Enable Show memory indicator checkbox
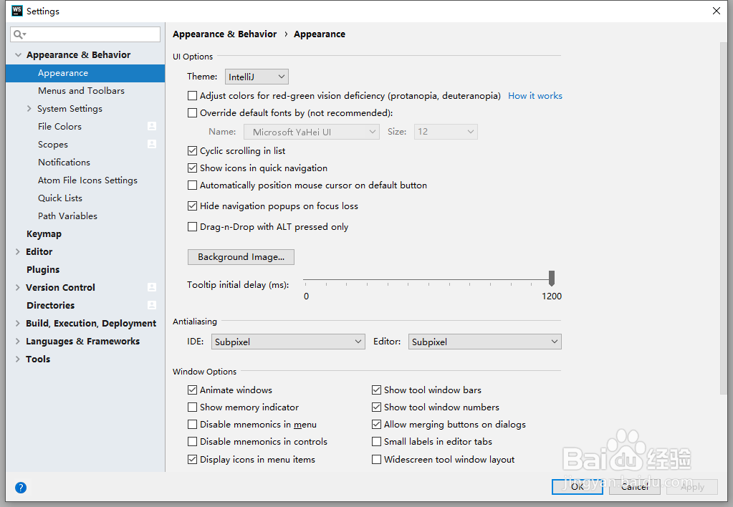 192,407
